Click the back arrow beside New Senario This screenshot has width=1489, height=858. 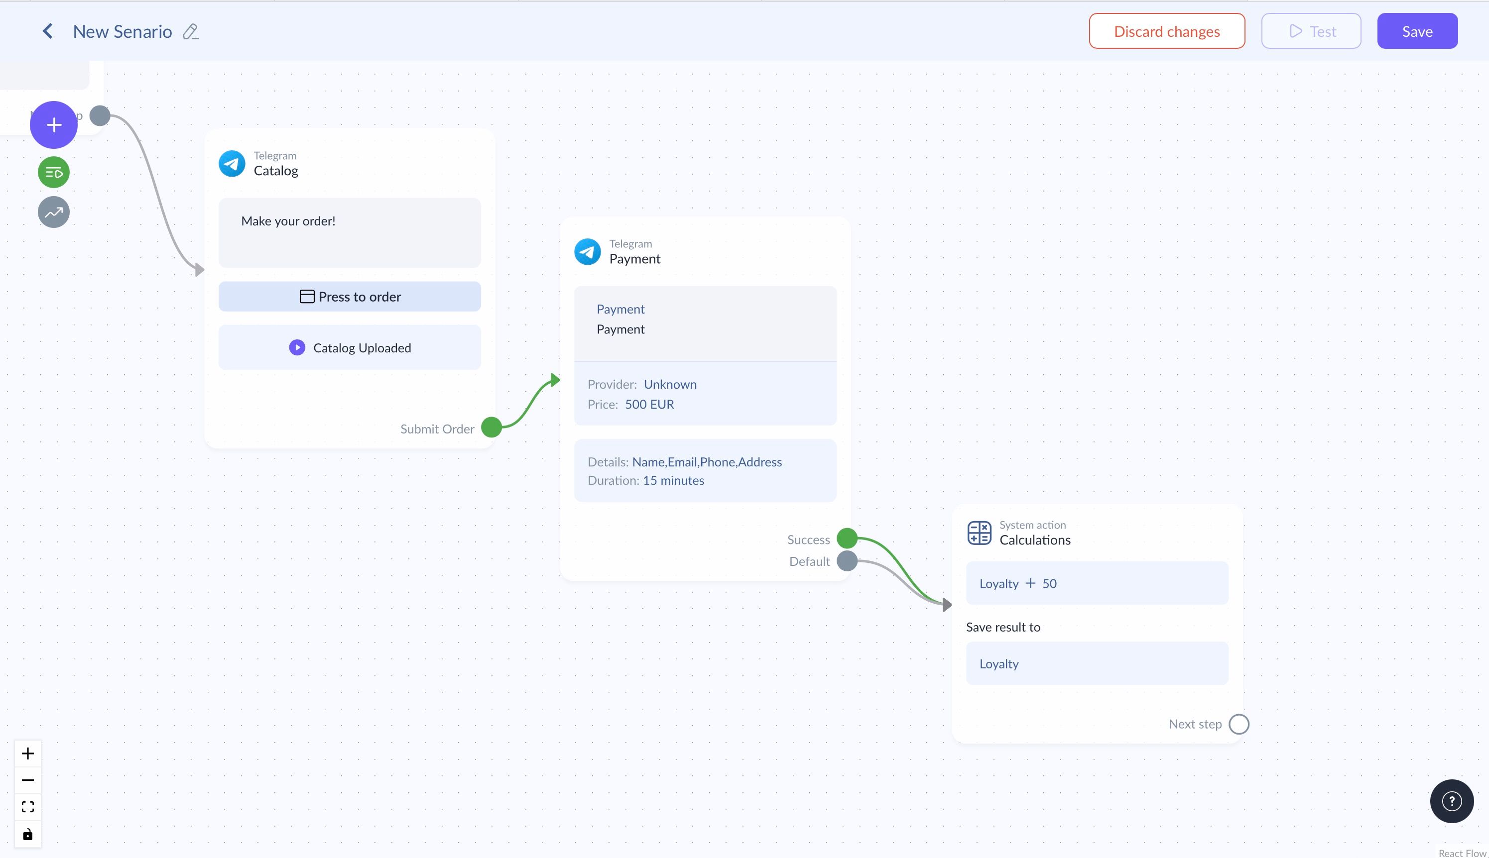pyautogui.click(x=48, y=31)
